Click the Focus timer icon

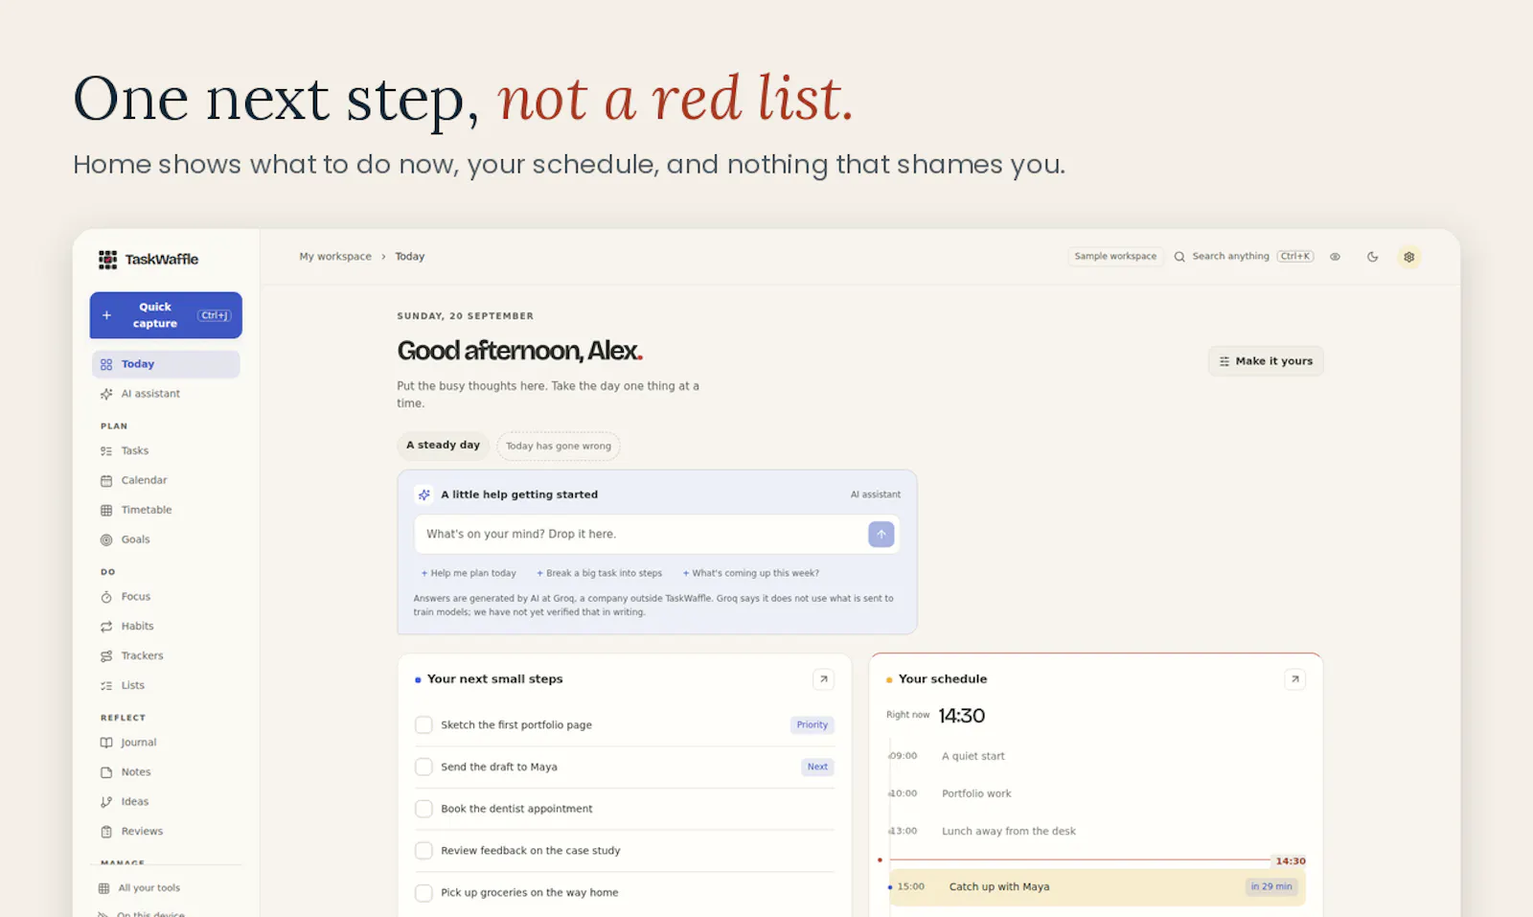(x=106, y=597)
